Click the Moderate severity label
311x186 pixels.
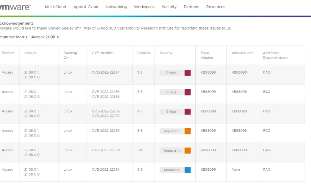tap(172, 170)
